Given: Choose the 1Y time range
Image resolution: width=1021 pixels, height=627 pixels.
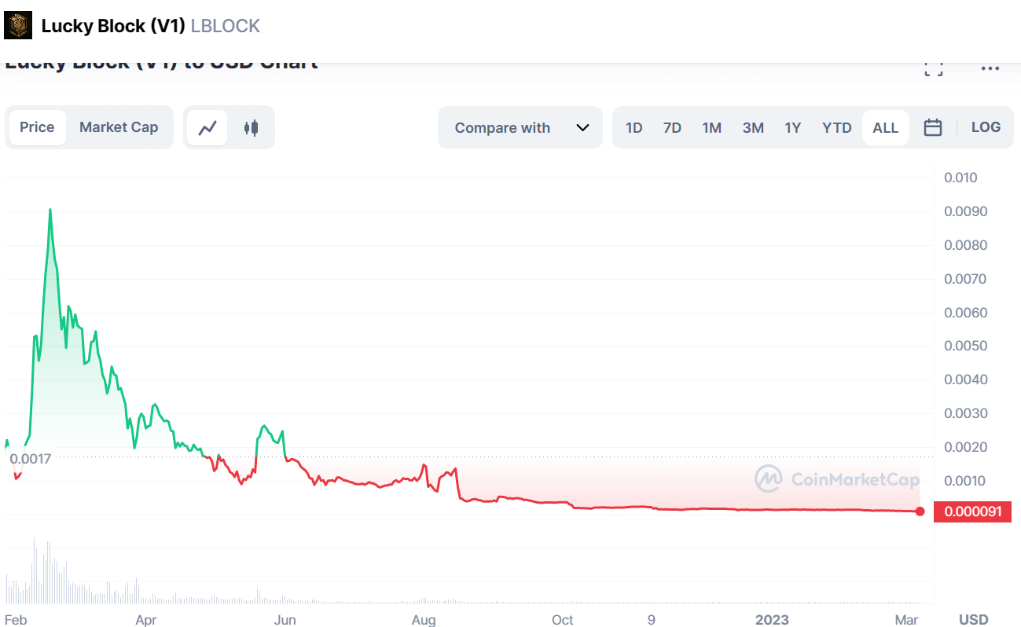Looking at the screenshot, I should click(792, 127).
